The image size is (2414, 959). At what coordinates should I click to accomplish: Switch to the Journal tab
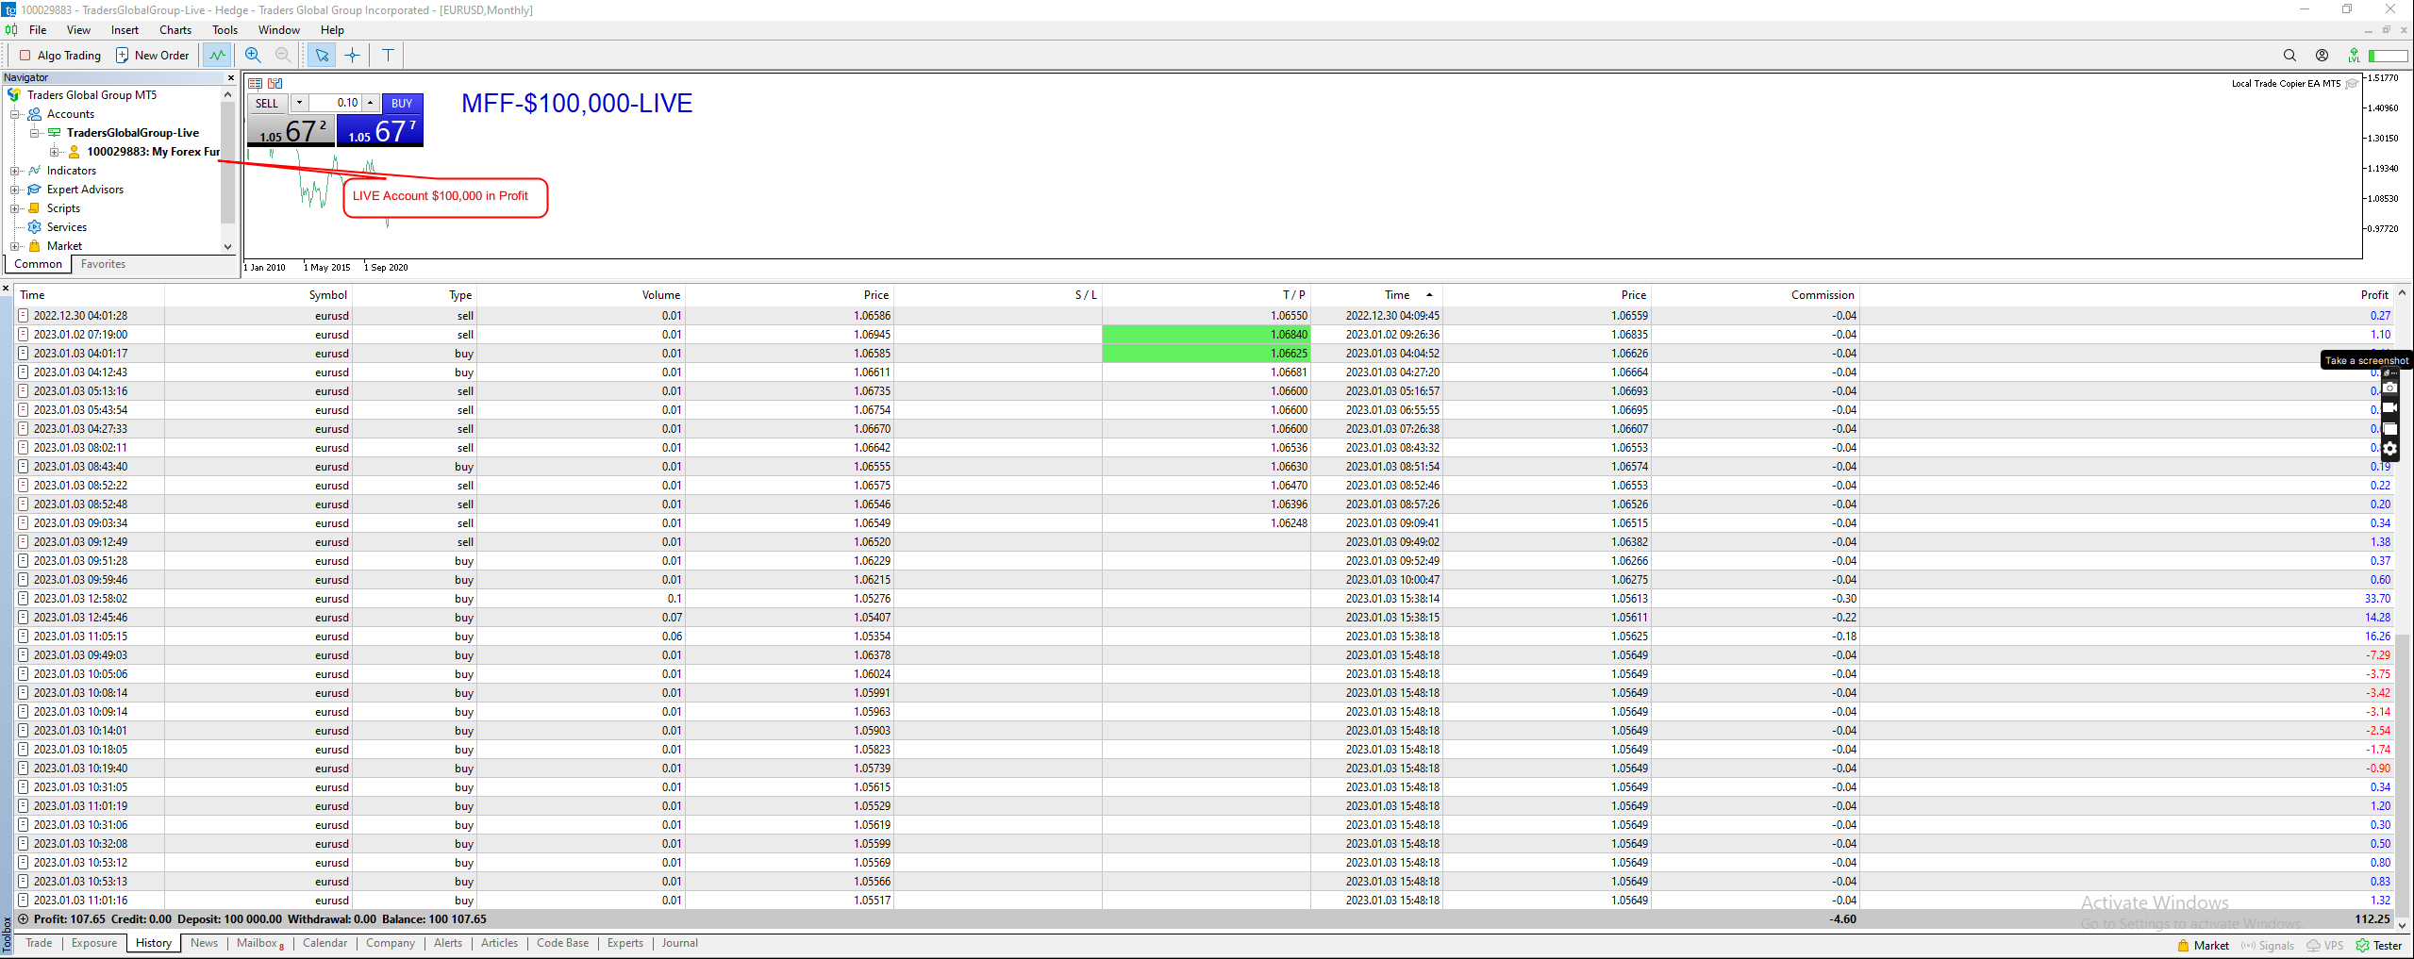click(x=679, y=943)
